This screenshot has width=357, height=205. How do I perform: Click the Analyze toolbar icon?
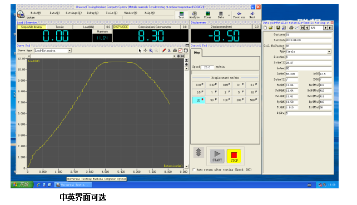tap(195, 15)
